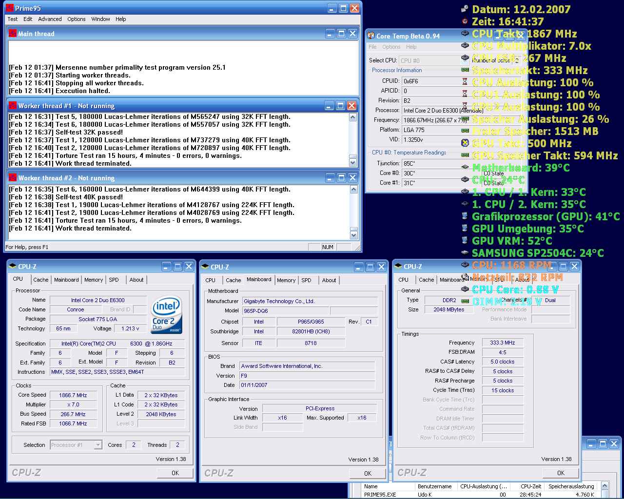Click the motherboard Model field 965P-DQ6

click(286, 310)
